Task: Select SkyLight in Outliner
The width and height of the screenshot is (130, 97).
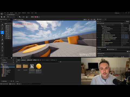Action: [x=106, y=31]
